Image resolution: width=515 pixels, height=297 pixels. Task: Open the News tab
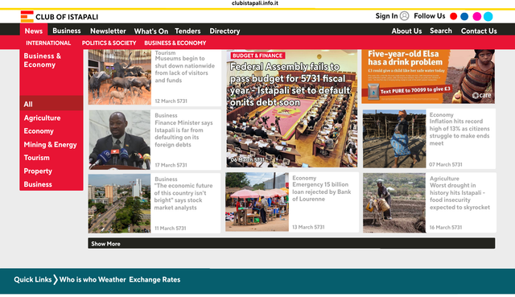pos(34,31)
